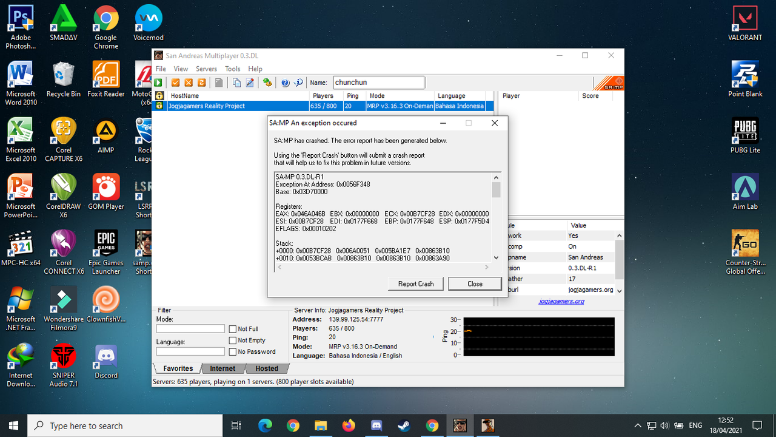Open VALORANT desktop shortcut
The image size is (776, 437).
(745, 23)
